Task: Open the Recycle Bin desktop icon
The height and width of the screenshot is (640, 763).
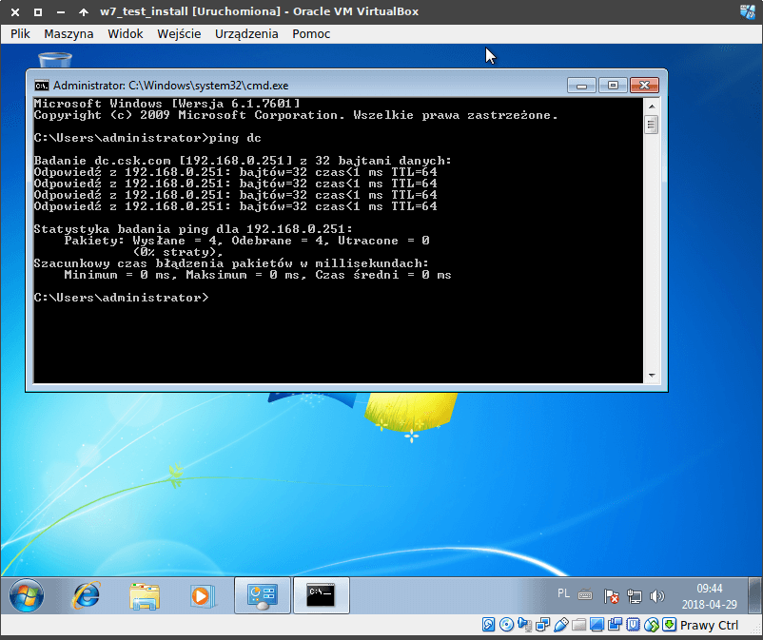Action: [x=55, y=61]
